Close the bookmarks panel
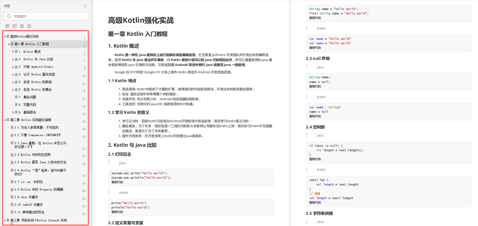 pyautogui.click(x=85, y=6)
